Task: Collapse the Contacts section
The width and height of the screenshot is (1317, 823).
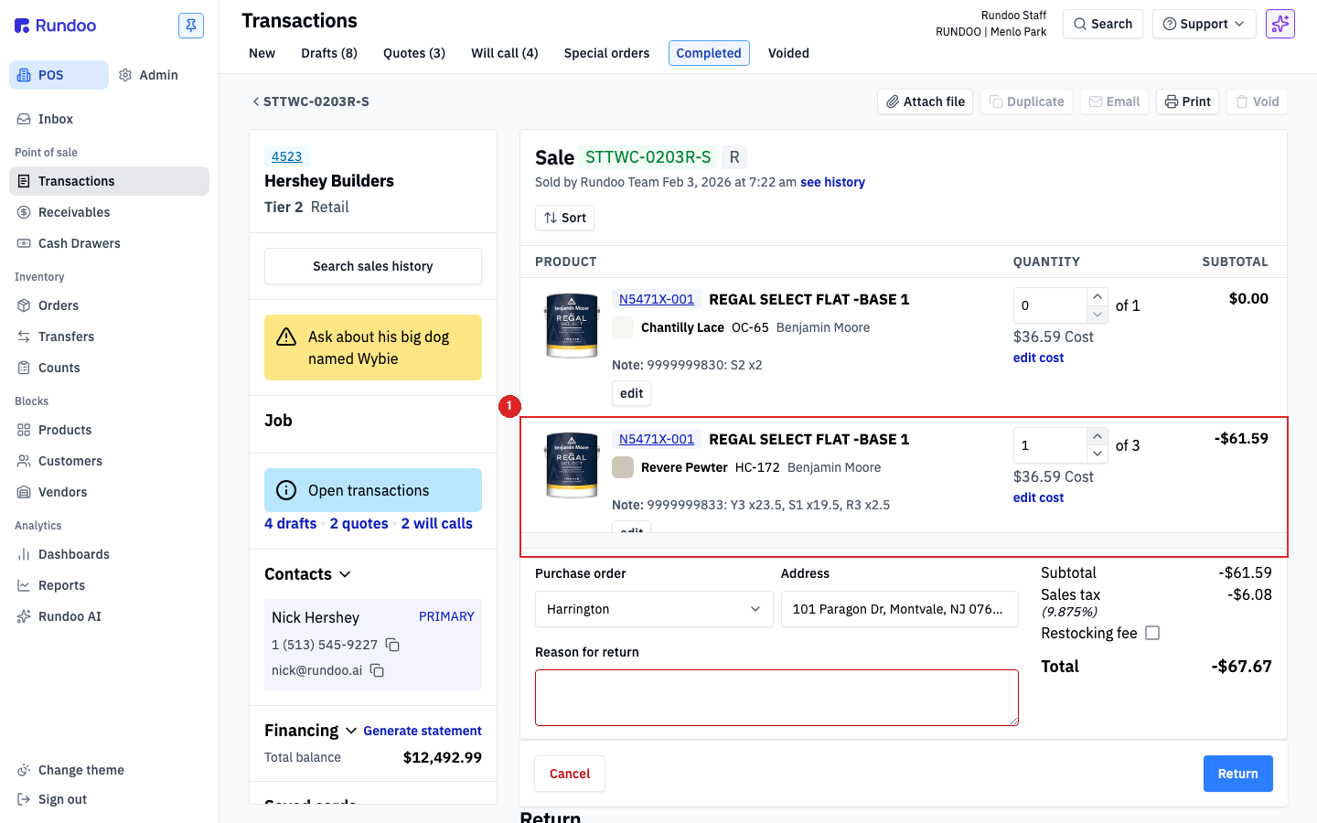Action: click(345, 574)
